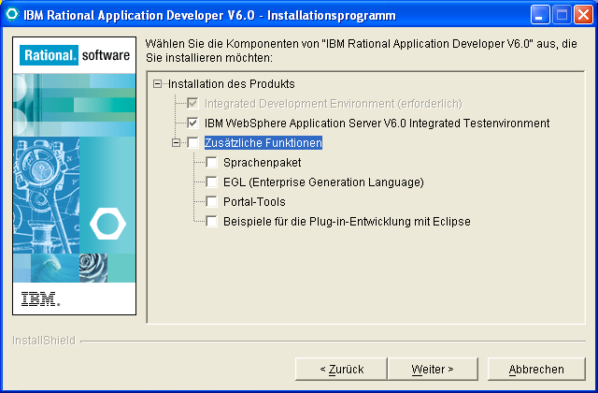Close the installer window with X
The width and height of the screenshot is (598, 393).
583,15
